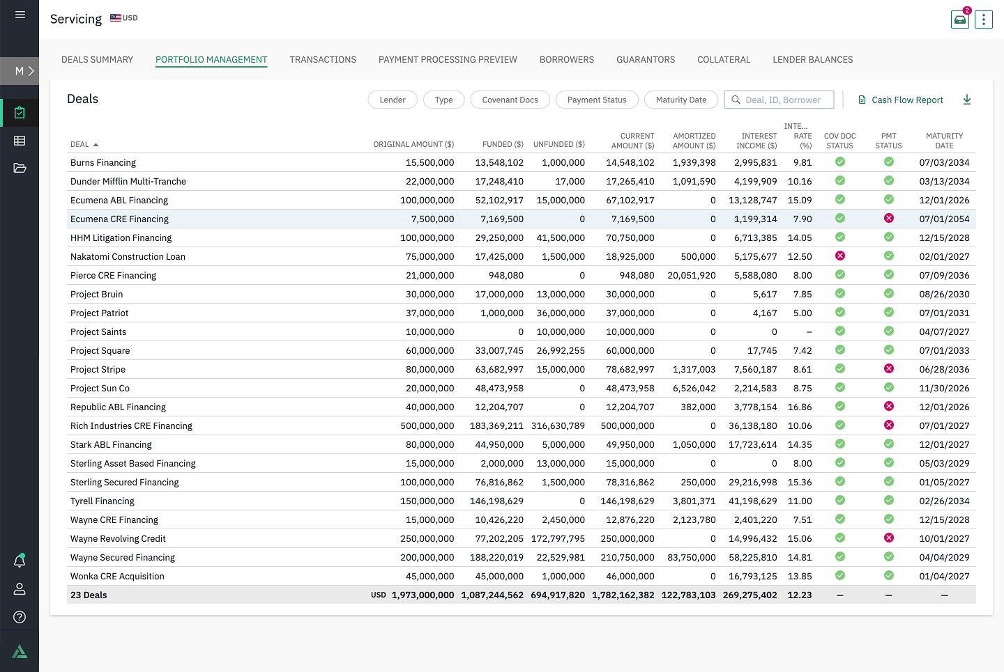Open the Covenant Docs filter dropdown
Screen dimensions: 1004x672
tap(510, 100)
